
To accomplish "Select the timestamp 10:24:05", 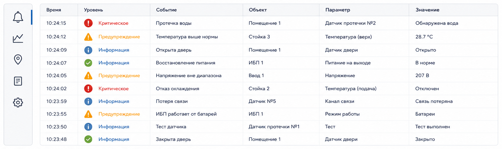I will coord(56,75).
